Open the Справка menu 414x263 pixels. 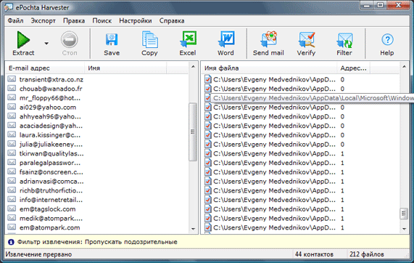(172, 20)
